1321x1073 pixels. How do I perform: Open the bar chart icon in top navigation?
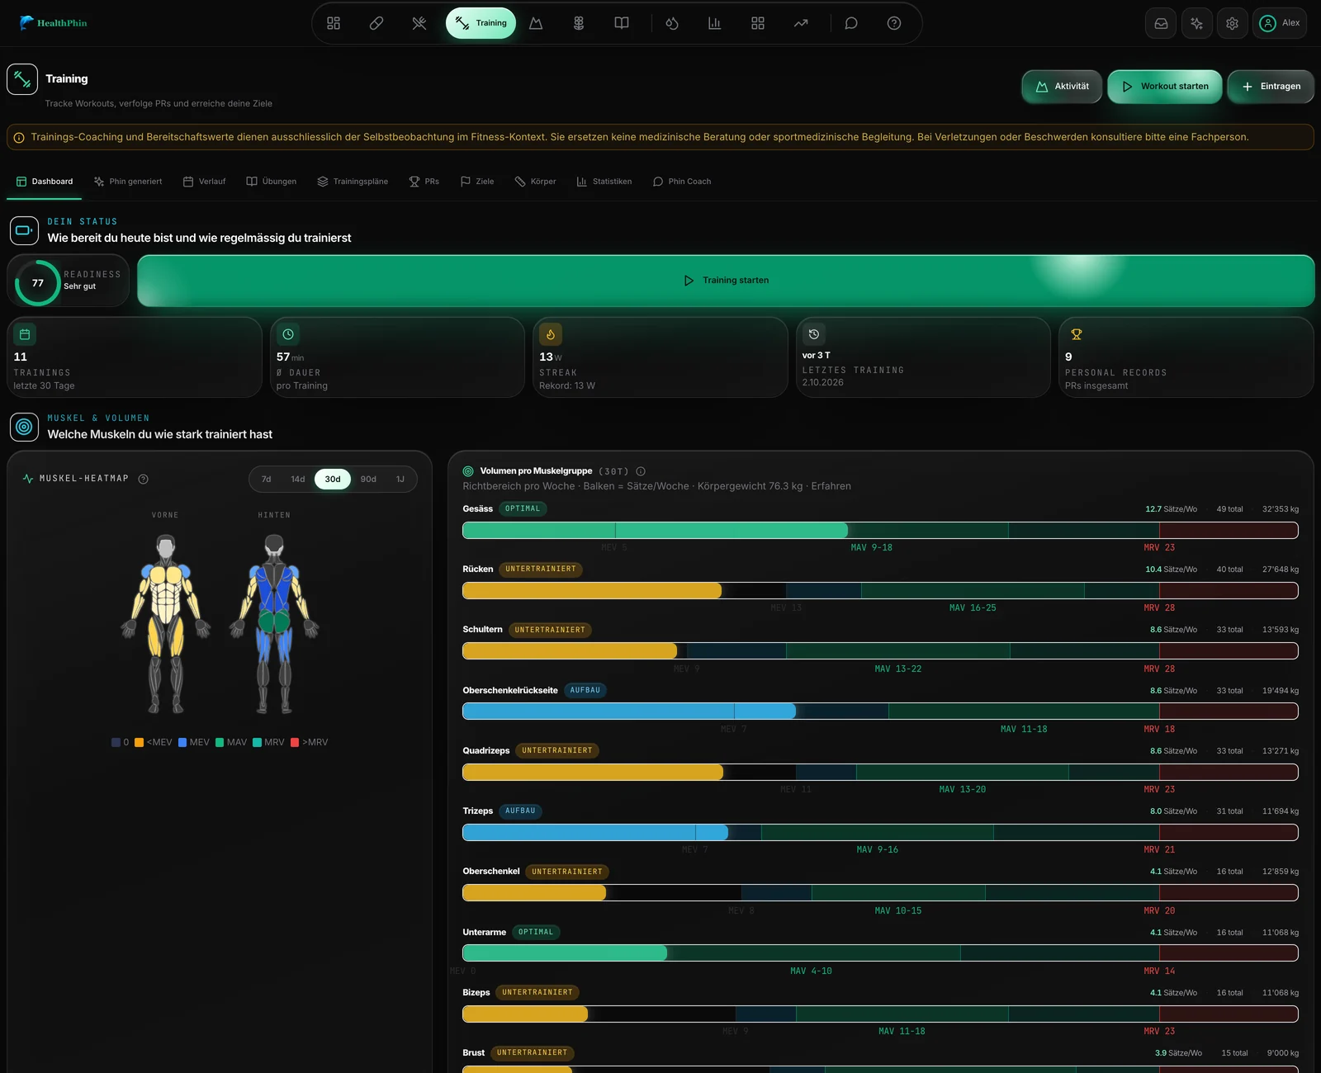tap(715, 23)
